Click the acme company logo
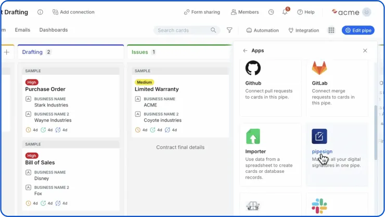 coord(345,12)
